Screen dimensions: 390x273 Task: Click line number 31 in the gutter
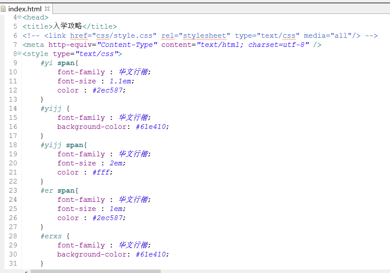13,263
